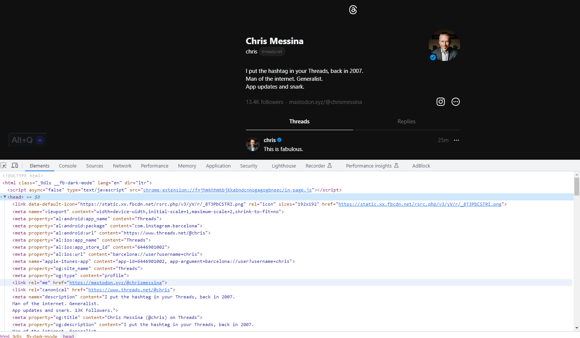Select the meta viewport element row

coord(286,212)
